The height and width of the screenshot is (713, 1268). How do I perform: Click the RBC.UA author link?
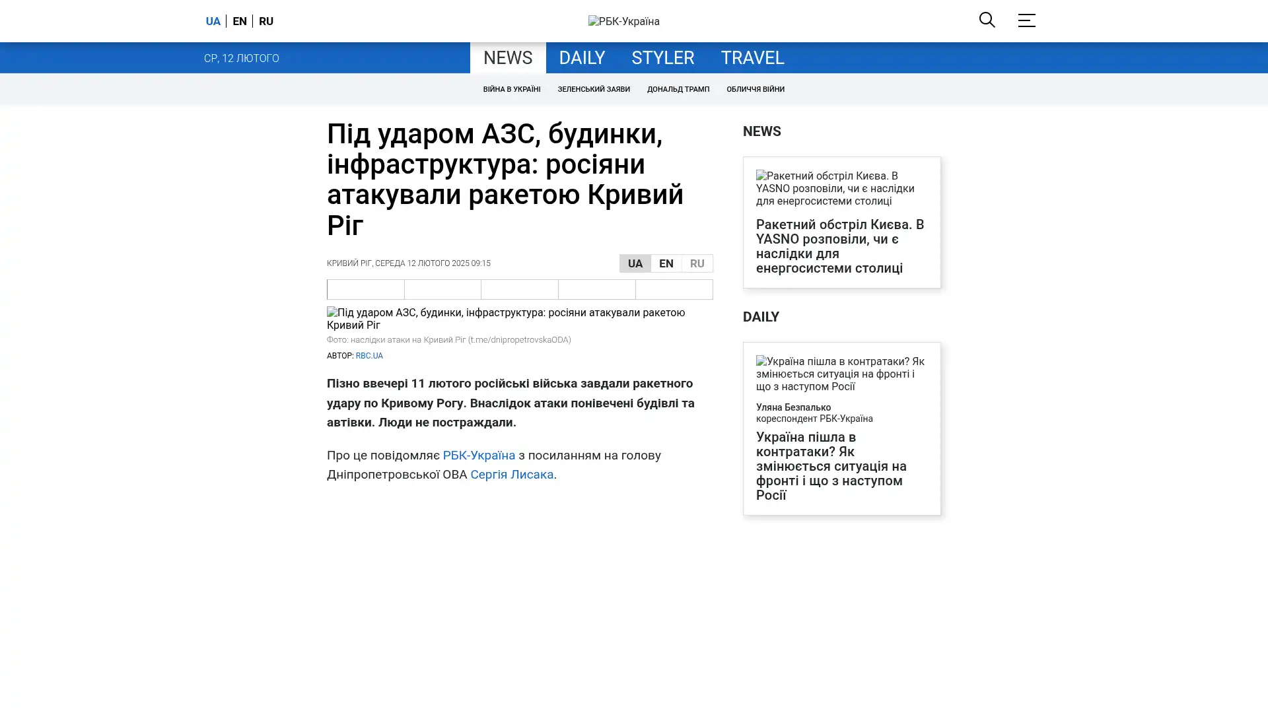point(369,356)
